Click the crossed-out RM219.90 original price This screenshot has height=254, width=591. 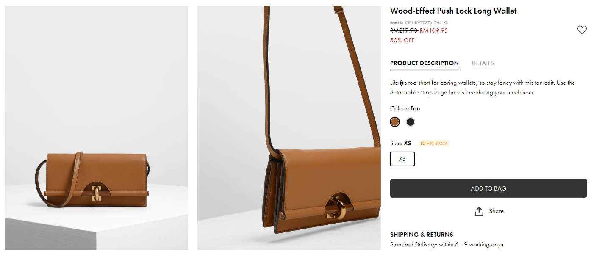pos(404,30)
